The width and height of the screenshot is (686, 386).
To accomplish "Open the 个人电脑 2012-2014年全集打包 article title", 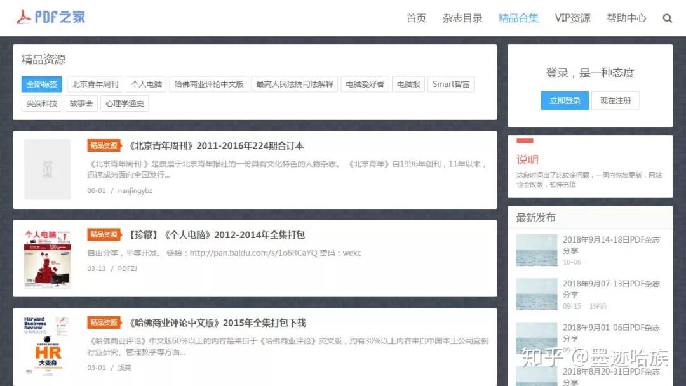I will pos(215,235).
